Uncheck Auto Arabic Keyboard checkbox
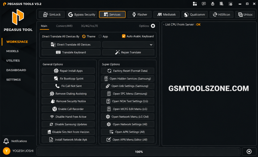This screenshot has height=157, width=258. coord(123,36)
